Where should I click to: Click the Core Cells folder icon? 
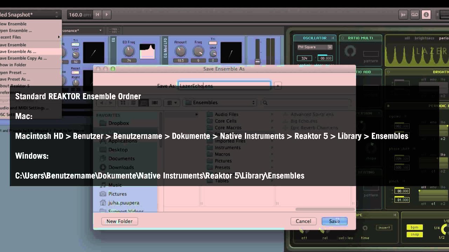pyautogui.click(x=210, y=121)
